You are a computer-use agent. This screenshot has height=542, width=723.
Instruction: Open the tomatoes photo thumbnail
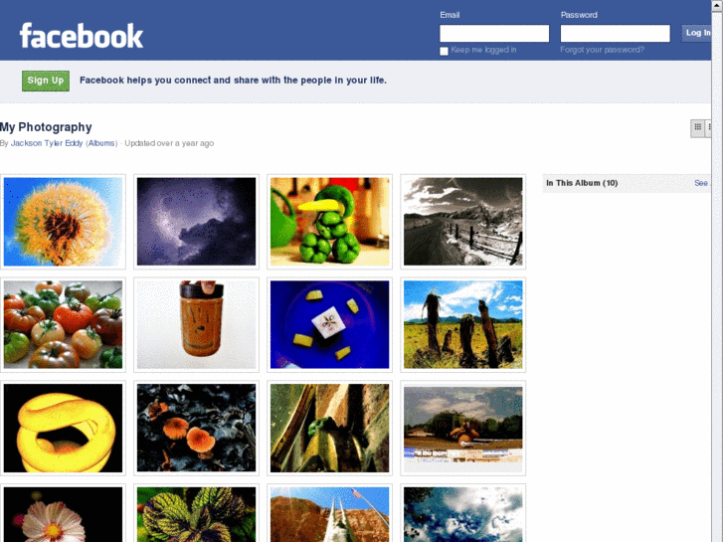64,325
